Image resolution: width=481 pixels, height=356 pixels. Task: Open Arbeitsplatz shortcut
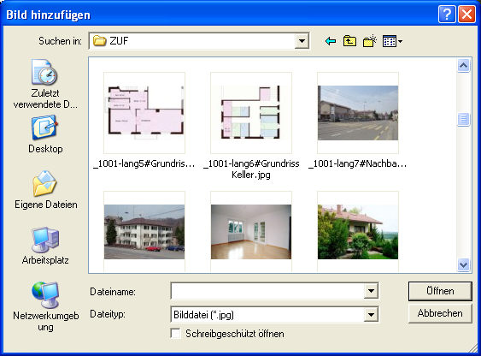[x=45, y=246]
